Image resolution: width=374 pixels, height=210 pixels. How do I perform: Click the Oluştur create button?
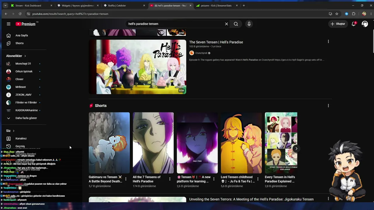click(338, 24)
